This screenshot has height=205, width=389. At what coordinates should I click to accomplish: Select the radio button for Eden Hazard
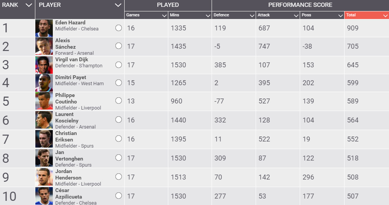[x=119, y=28]
